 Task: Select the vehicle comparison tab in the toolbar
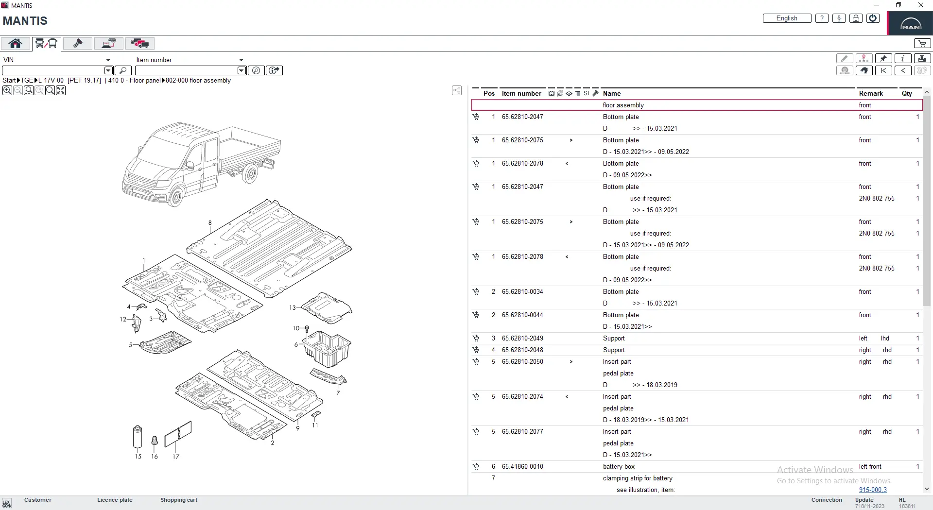point(139,43)
